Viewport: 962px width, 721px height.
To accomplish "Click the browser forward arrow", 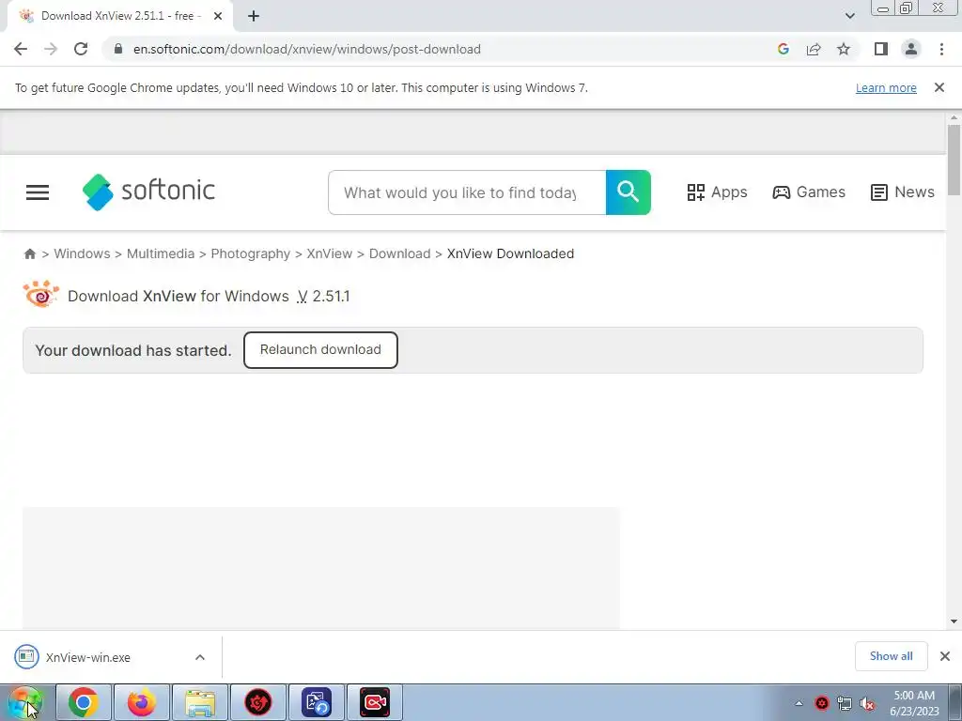I will tap(51, 49).
